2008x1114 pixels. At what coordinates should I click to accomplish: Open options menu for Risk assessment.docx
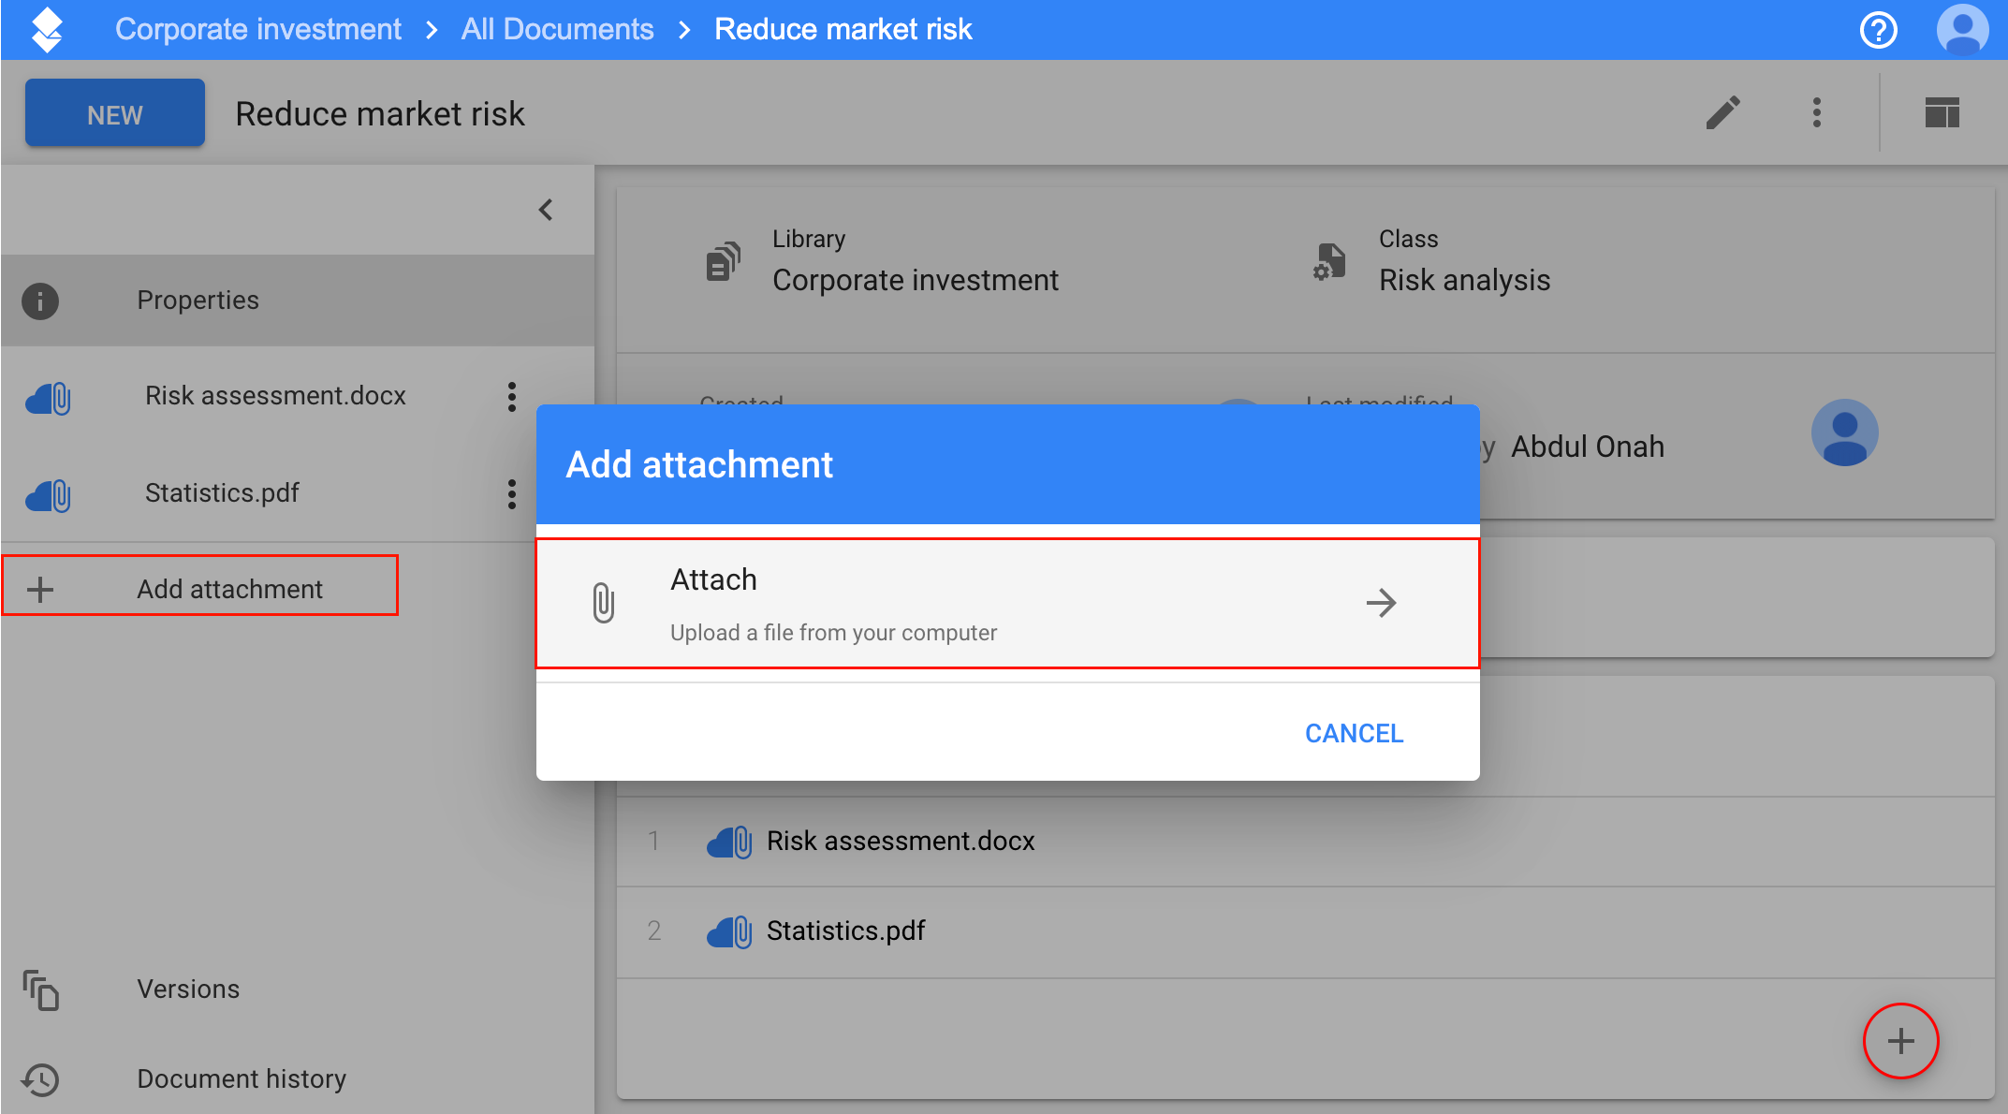tap(511, 397)
